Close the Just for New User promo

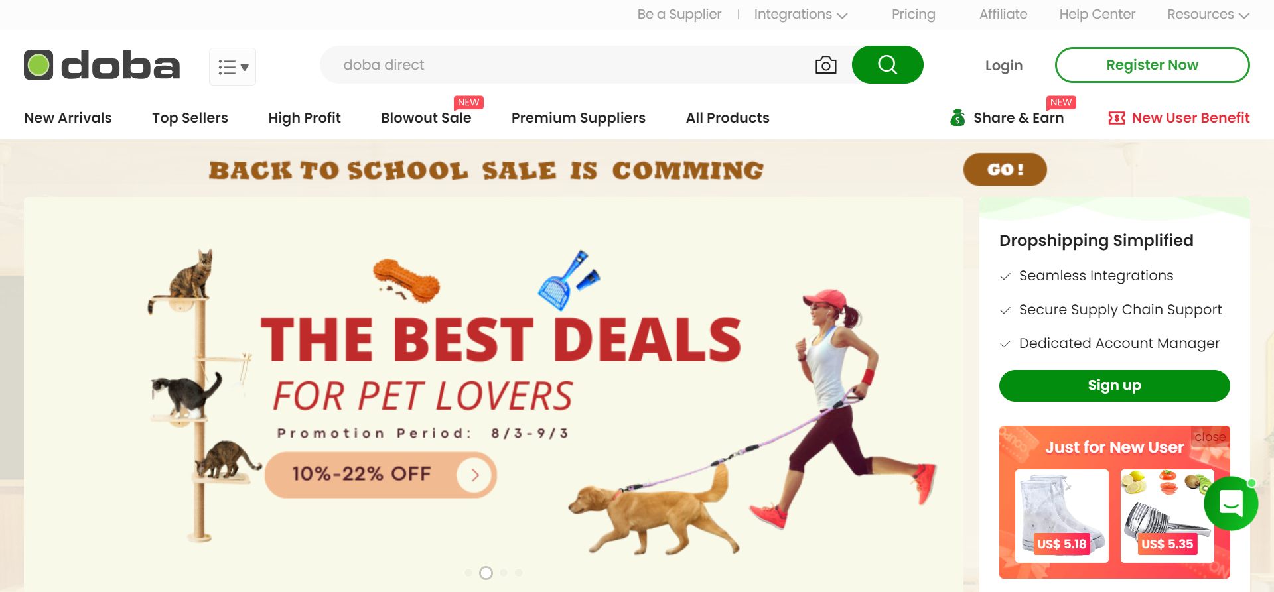tap(1210, 437)
